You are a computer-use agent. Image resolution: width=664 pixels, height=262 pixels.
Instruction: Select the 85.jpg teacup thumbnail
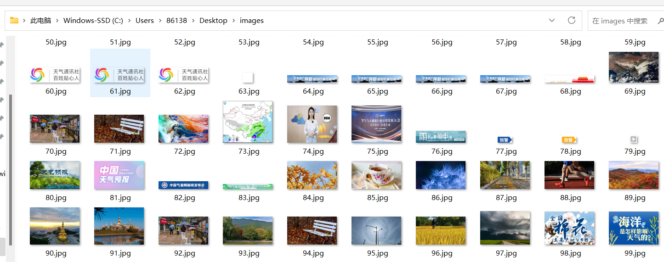[x=376, y=175]
